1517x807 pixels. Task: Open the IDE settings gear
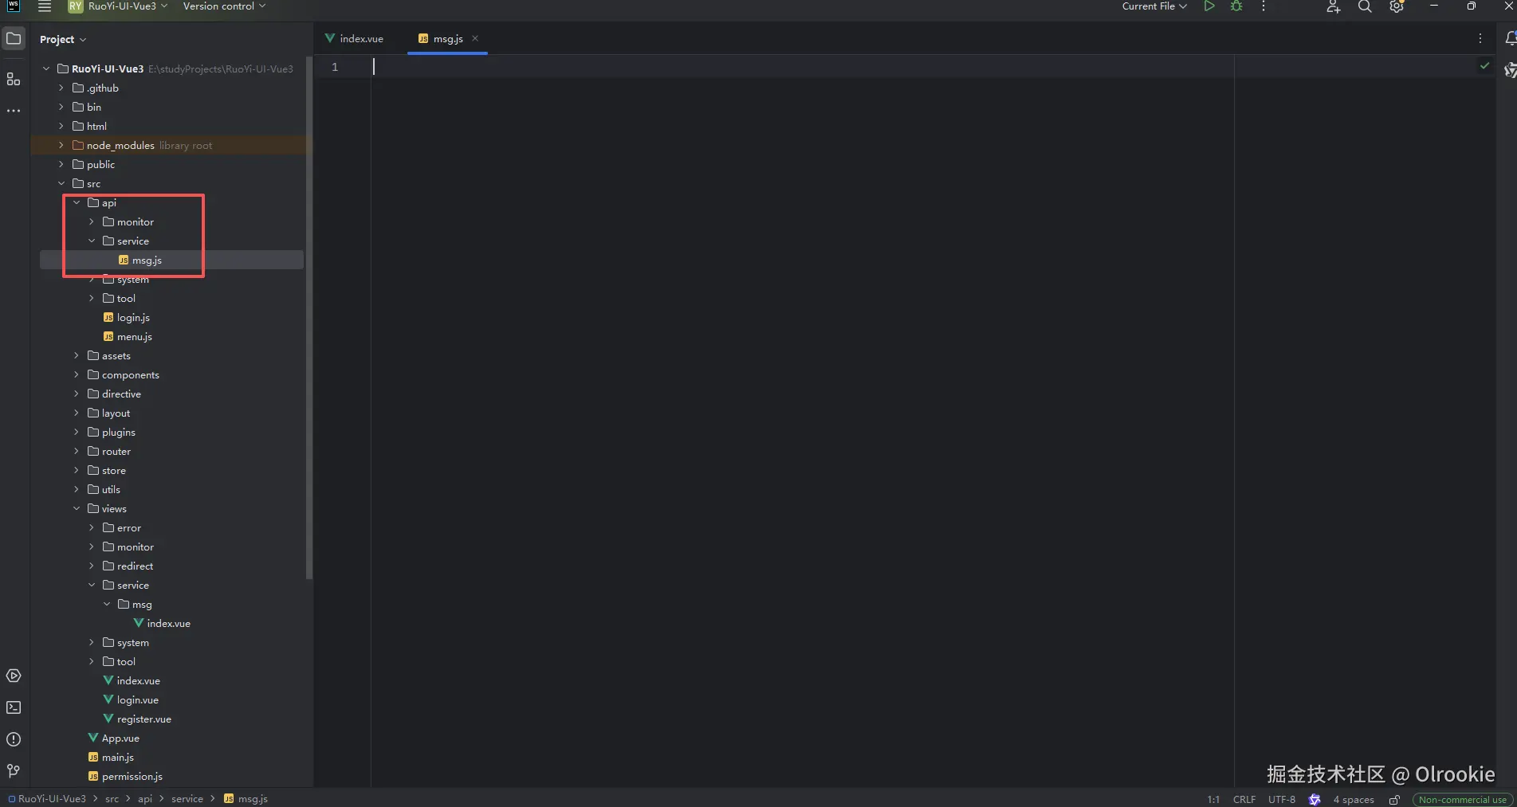pyautogui.click(x=1397, y=6)
